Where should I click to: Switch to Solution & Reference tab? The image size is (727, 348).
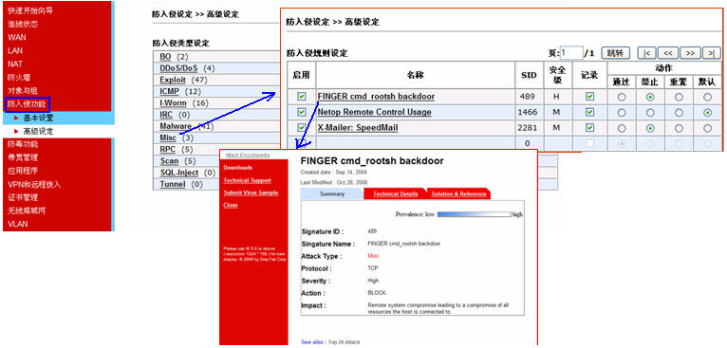coord(458,193)
